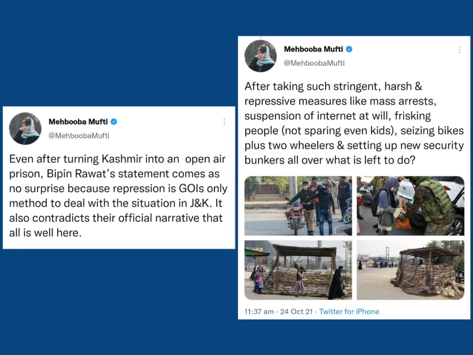Open the roadside sandbag bunker photo

point(410,270)
